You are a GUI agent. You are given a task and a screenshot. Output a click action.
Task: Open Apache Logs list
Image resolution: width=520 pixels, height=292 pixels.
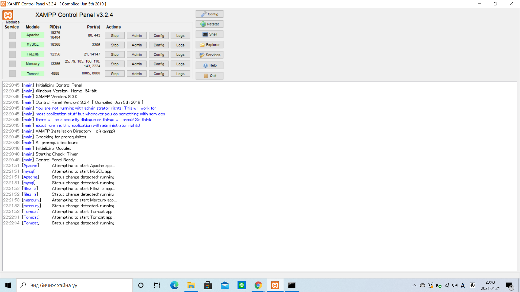[180, 36]
